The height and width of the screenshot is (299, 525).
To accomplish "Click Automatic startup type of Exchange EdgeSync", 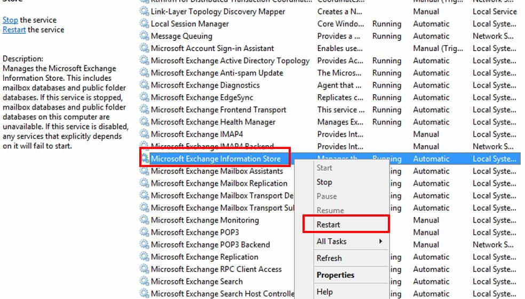I will tap(431, 97).
